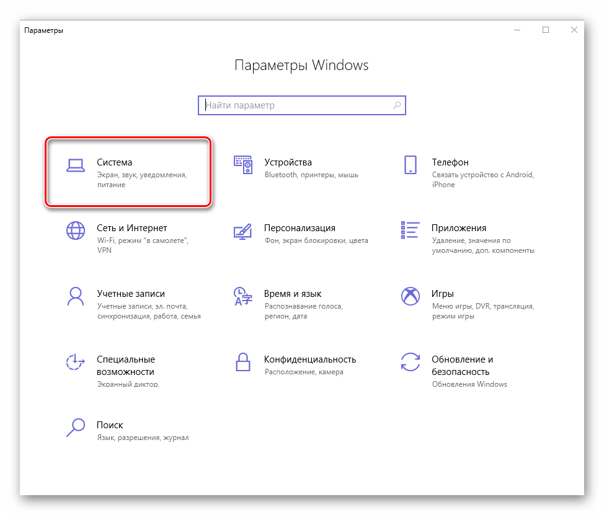Click the globe icon for Сеть и Интернет
The image size is (604, 515).
pyautogui.click(x=75, y=231)
